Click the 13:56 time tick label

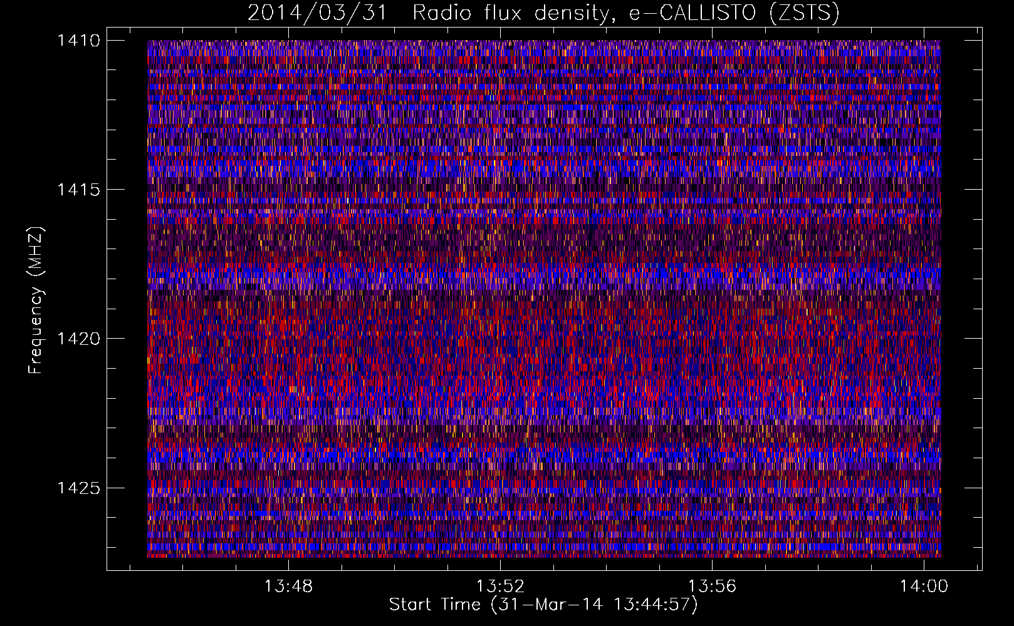pos(712,587)
